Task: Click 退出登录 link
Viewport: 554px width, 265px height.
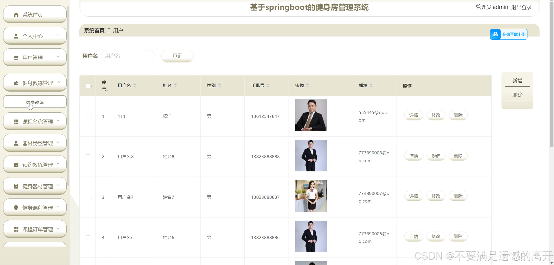Action: tap(521, 7)
